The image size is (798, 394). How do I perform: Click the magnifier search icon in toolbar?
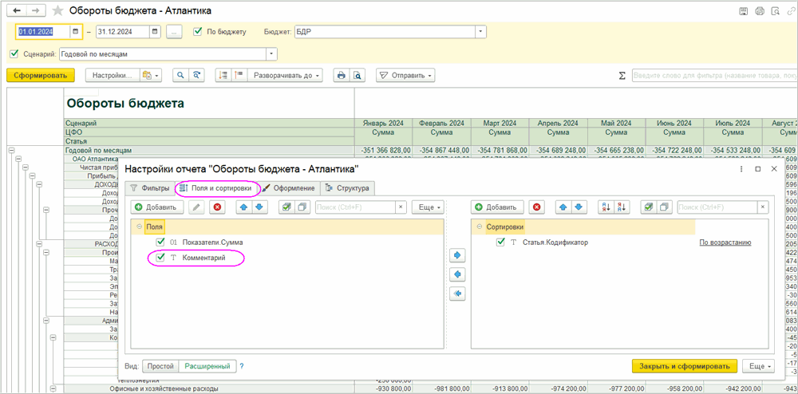181,75
